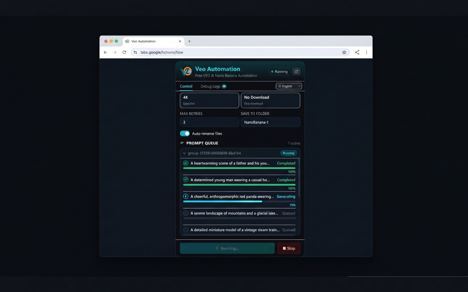Click queued circle for mountains landscape prompt
The width and height of the screenshot is (468, 292).
pos(186,213)
